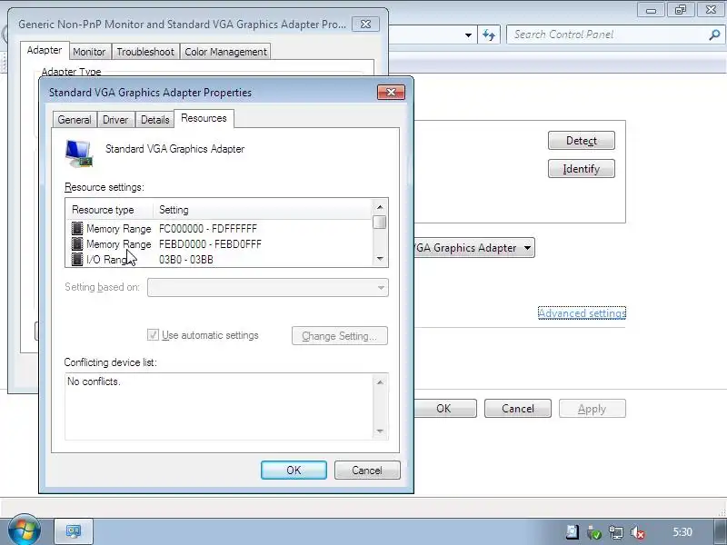Click the network tray icon
Screen dimensions: 727x545
[x=616, y=533]
